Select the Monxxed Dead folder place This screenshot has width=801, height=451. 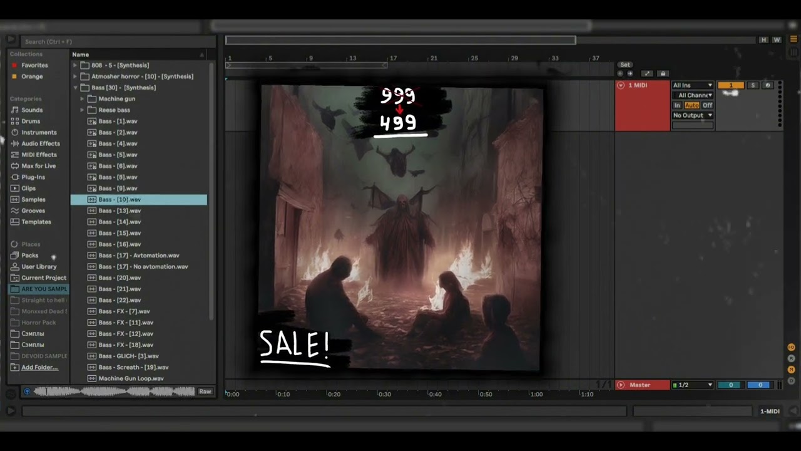click(39, 311)
